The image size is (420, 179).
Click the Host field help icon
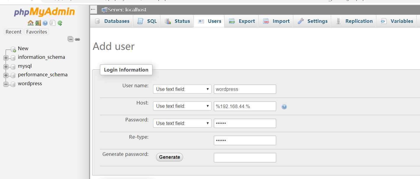284,107
